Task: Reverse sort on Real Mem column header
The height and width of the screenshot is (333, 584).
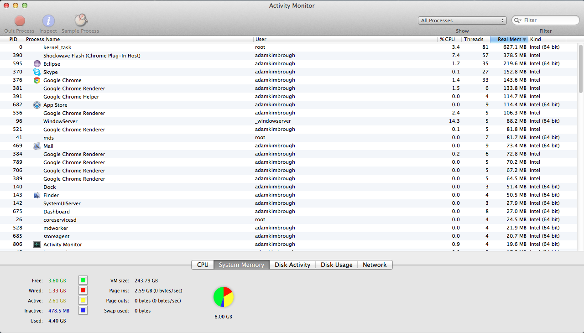Action: (x=509, y=39)
